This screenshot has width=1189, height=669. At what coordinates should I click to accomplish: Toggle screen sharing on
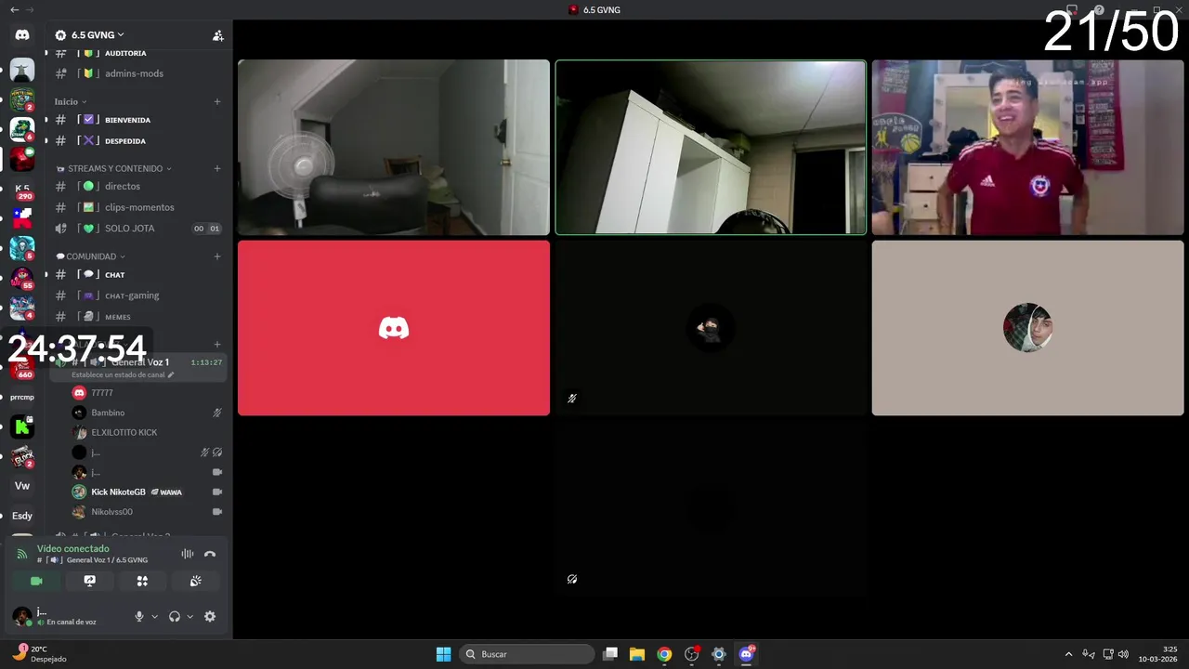click(89, 581)
